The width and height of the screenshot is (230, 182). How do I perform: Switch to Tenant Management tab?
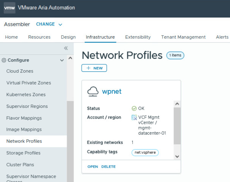tap(183, 37)
